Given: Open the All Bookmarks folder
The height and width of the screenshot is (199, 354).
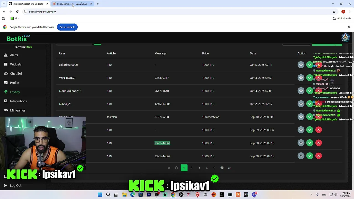Looking at the screenshot, I should click(342, 19).
